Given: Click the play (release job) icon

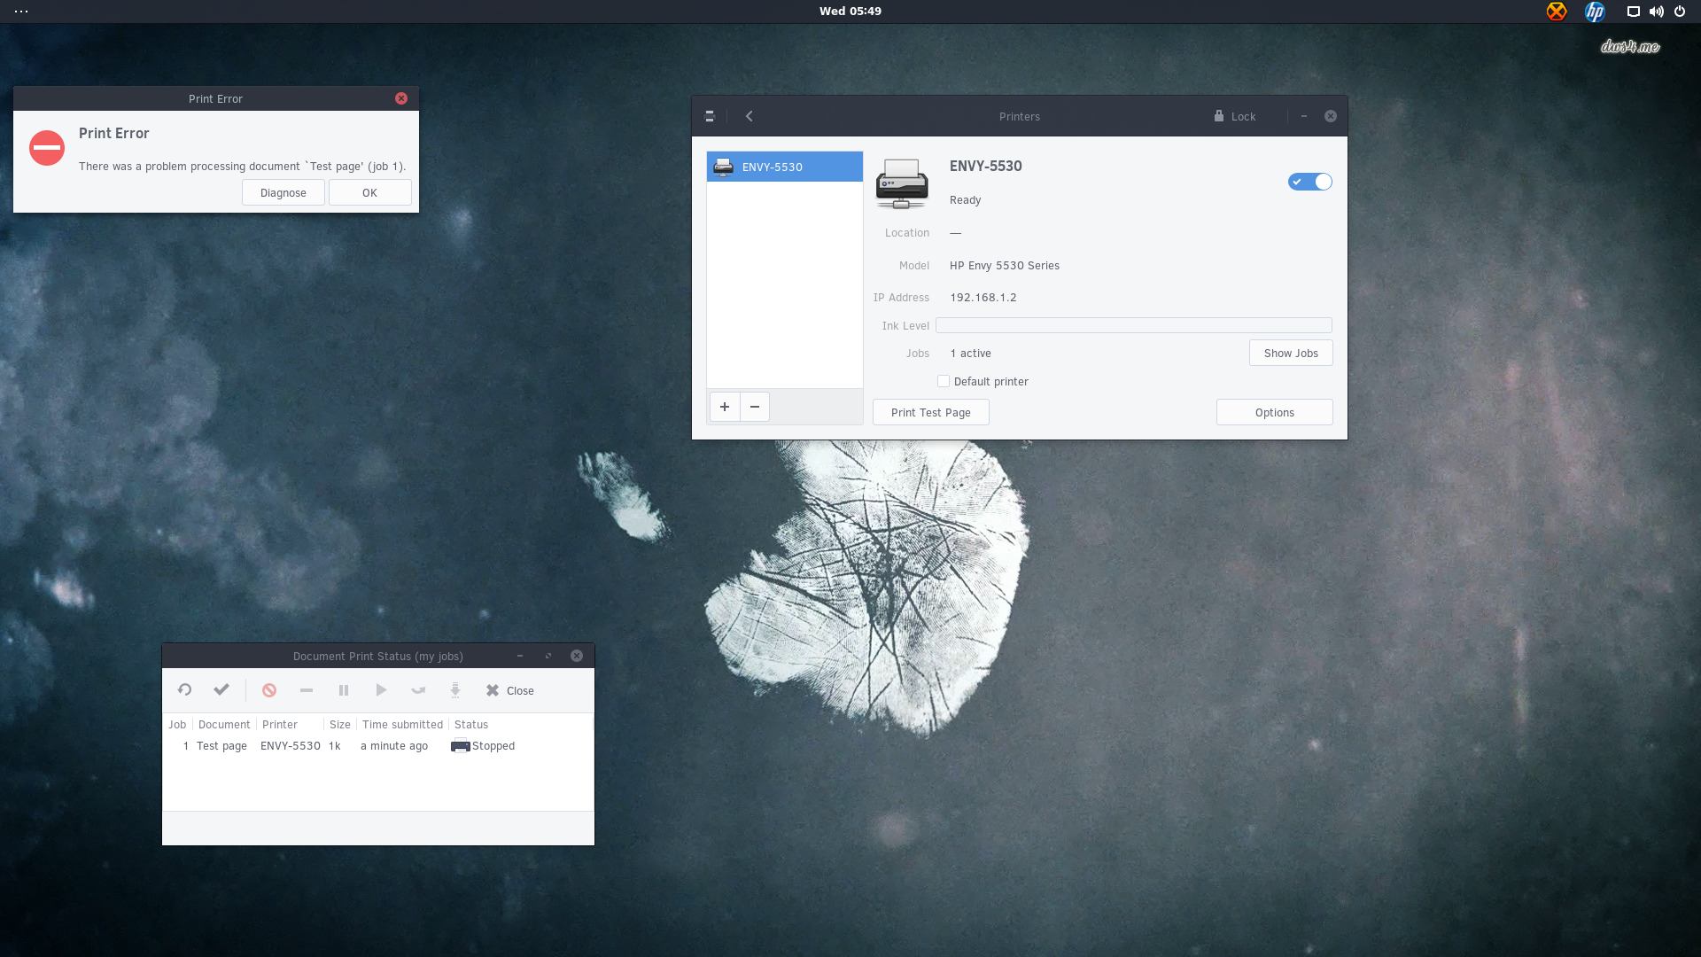Looking at the screenshot, I should 381,689.
